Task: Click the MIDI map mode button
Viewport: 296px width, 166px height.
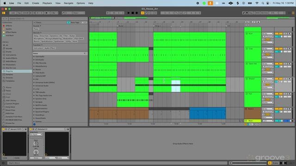Action: (258, 13)
